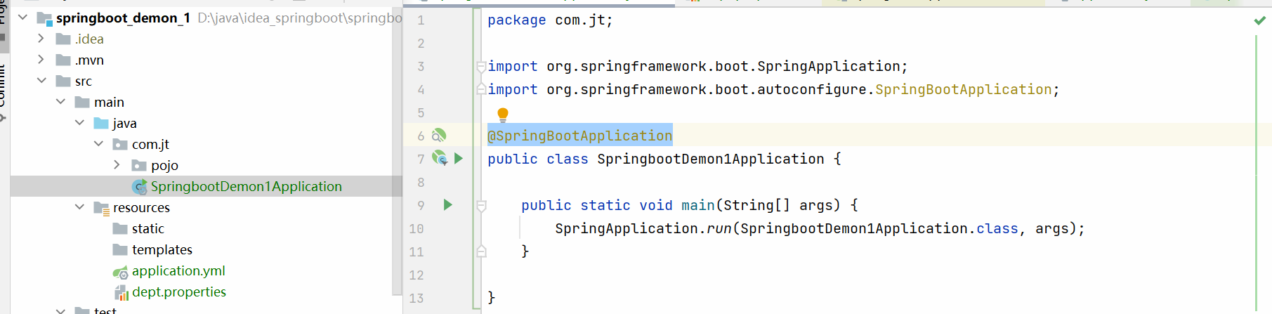Click the green inspection checkmark
This screenshot has height=314, width=1272.
click(x=1259, y=20)
